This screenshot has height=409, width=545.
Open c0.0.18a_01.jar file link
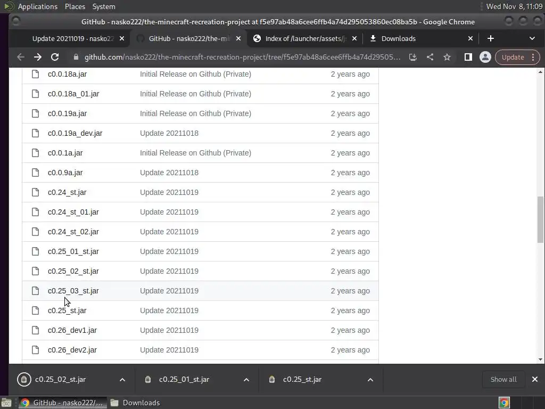point(73,94)
